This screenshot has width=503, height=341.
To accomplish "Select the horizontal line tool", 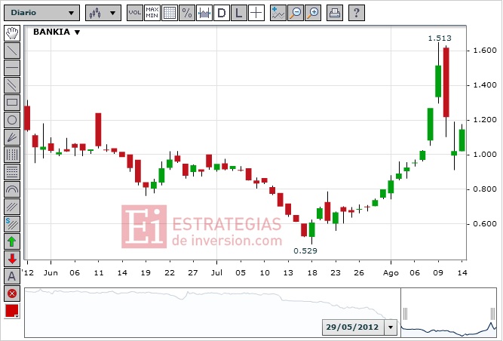I will [x=12, y=68].
